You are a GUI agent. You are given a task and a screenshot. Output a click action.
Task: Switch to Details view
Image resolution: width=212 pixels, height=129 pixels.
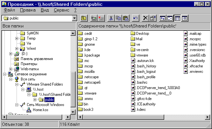point(185,18)
